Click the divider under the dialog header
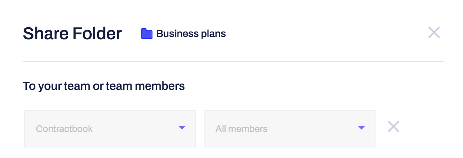Viewport: 463px width, 158px height. point(233,61)
